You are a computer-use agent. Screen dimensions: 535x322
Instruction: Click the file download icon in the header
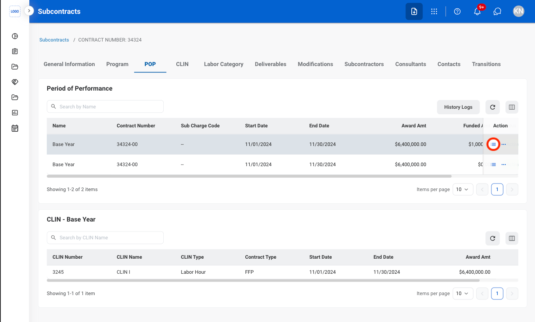point(414,11)
